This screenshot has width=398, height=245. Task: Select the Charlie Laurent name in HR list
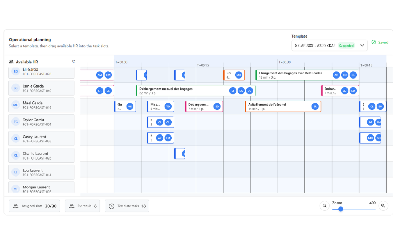35,153
